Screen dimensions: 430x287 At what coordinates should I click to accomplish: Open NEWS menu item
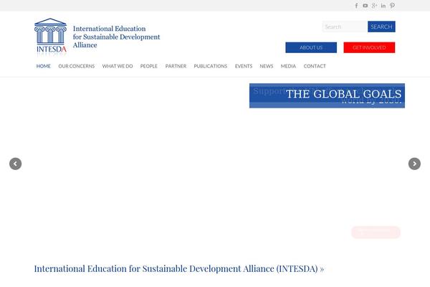267,66
